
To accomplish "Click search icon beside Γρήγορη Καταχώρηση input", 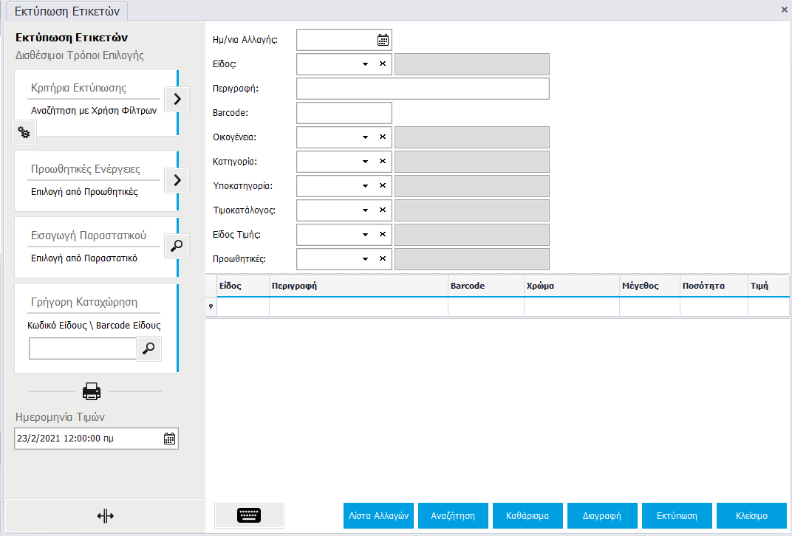I will 149,348.
